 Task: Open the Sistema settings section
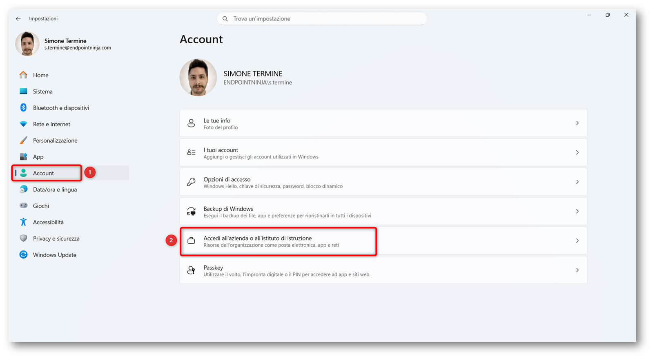(43, 91)
